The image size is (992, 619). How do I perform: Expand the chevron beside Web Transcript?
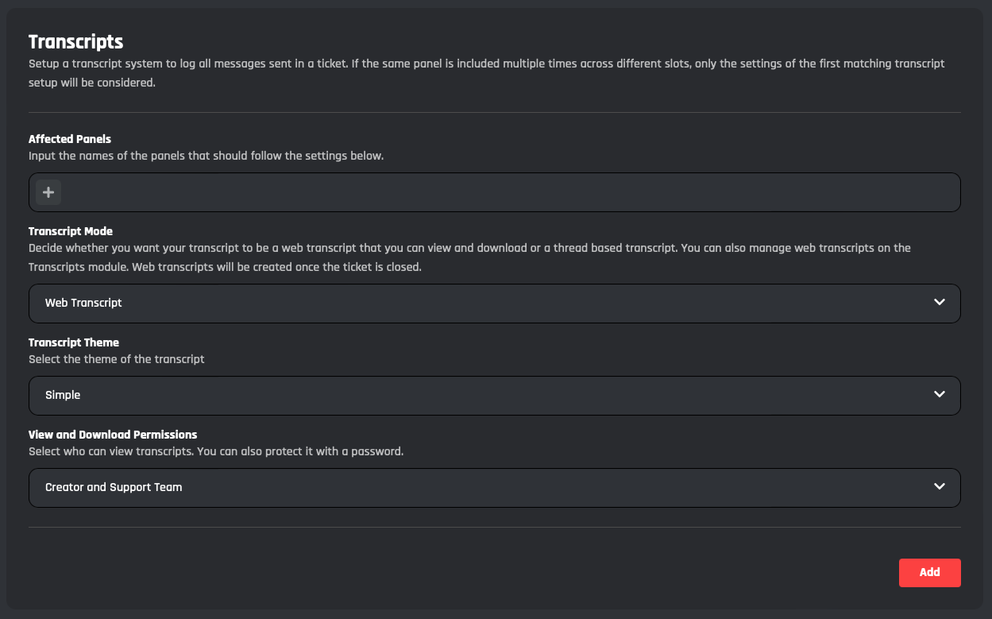pyautogui.click(x=940, y=303)
